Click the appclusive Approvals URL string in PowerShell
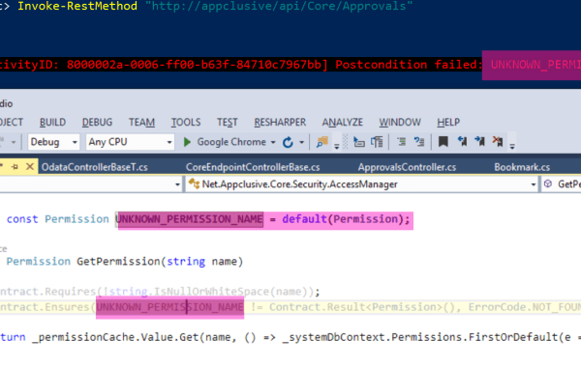Image resolution: width=581 pixels, height=367 pixels. (x=279, y=6)
